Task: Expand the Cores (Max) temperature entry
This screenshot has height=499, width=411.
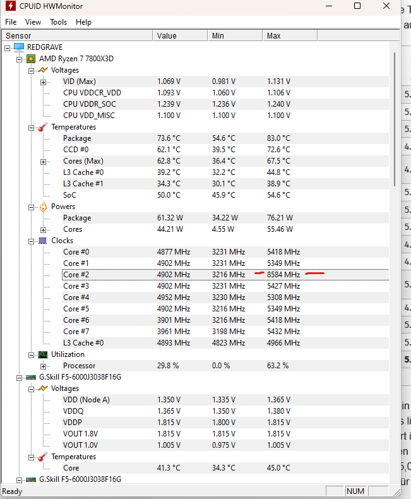Action: pyautogui.click(x=44, y=162)
